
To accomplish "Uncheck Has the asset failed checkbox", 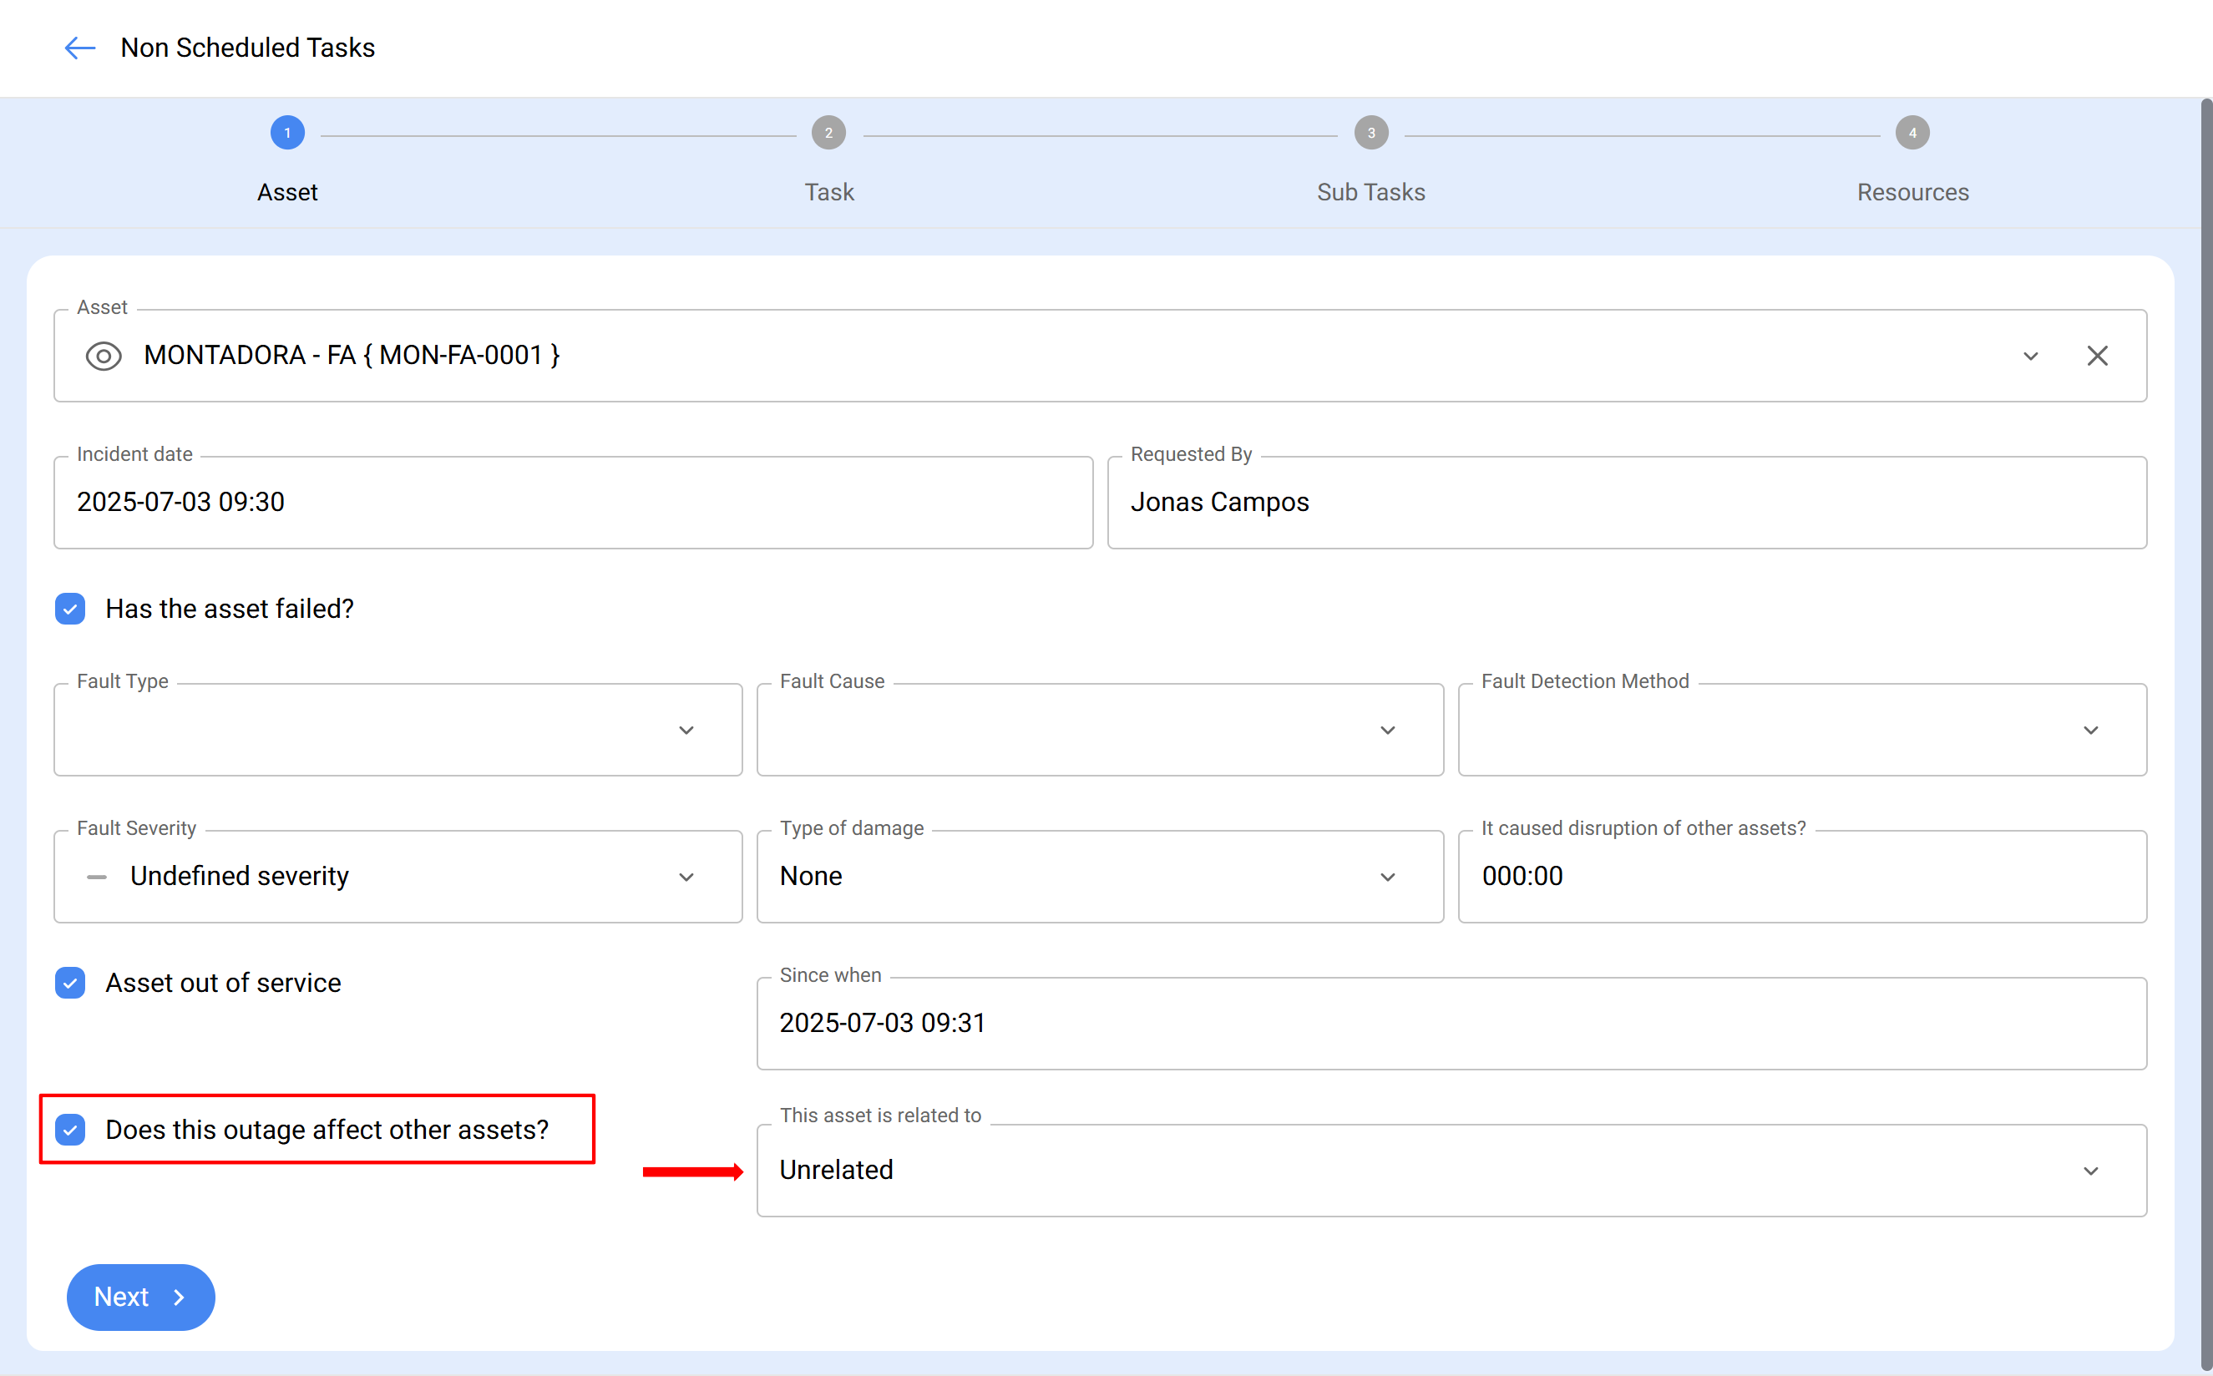I will (x=70, y=609).
